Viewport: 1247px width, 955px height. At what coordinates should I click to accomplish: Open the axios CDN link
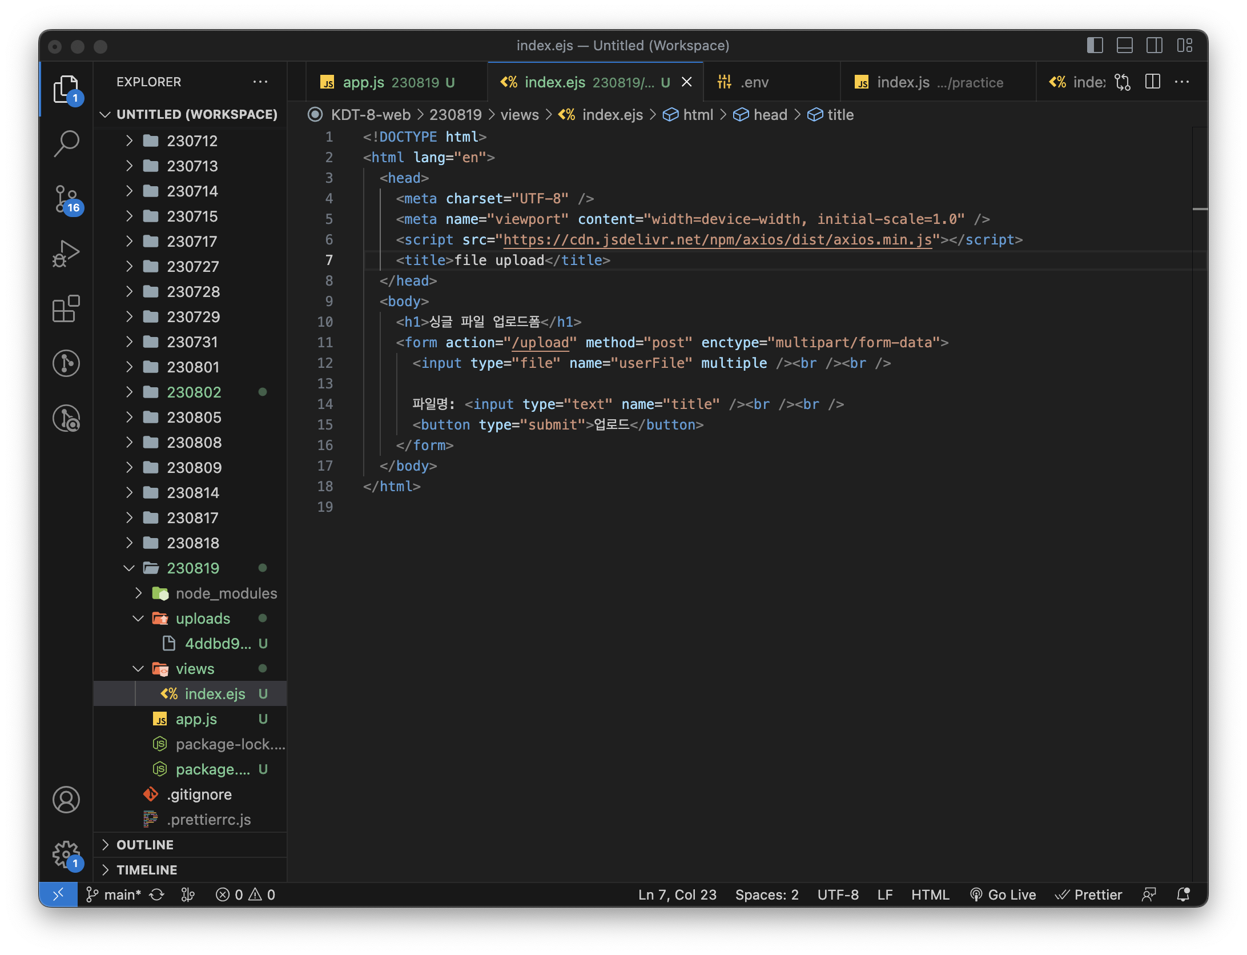click(717, 239)
